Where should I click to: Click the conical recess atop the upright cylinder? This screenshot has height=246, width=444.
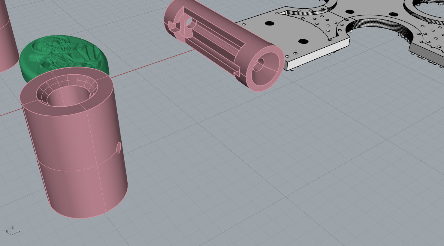(67, 91)
